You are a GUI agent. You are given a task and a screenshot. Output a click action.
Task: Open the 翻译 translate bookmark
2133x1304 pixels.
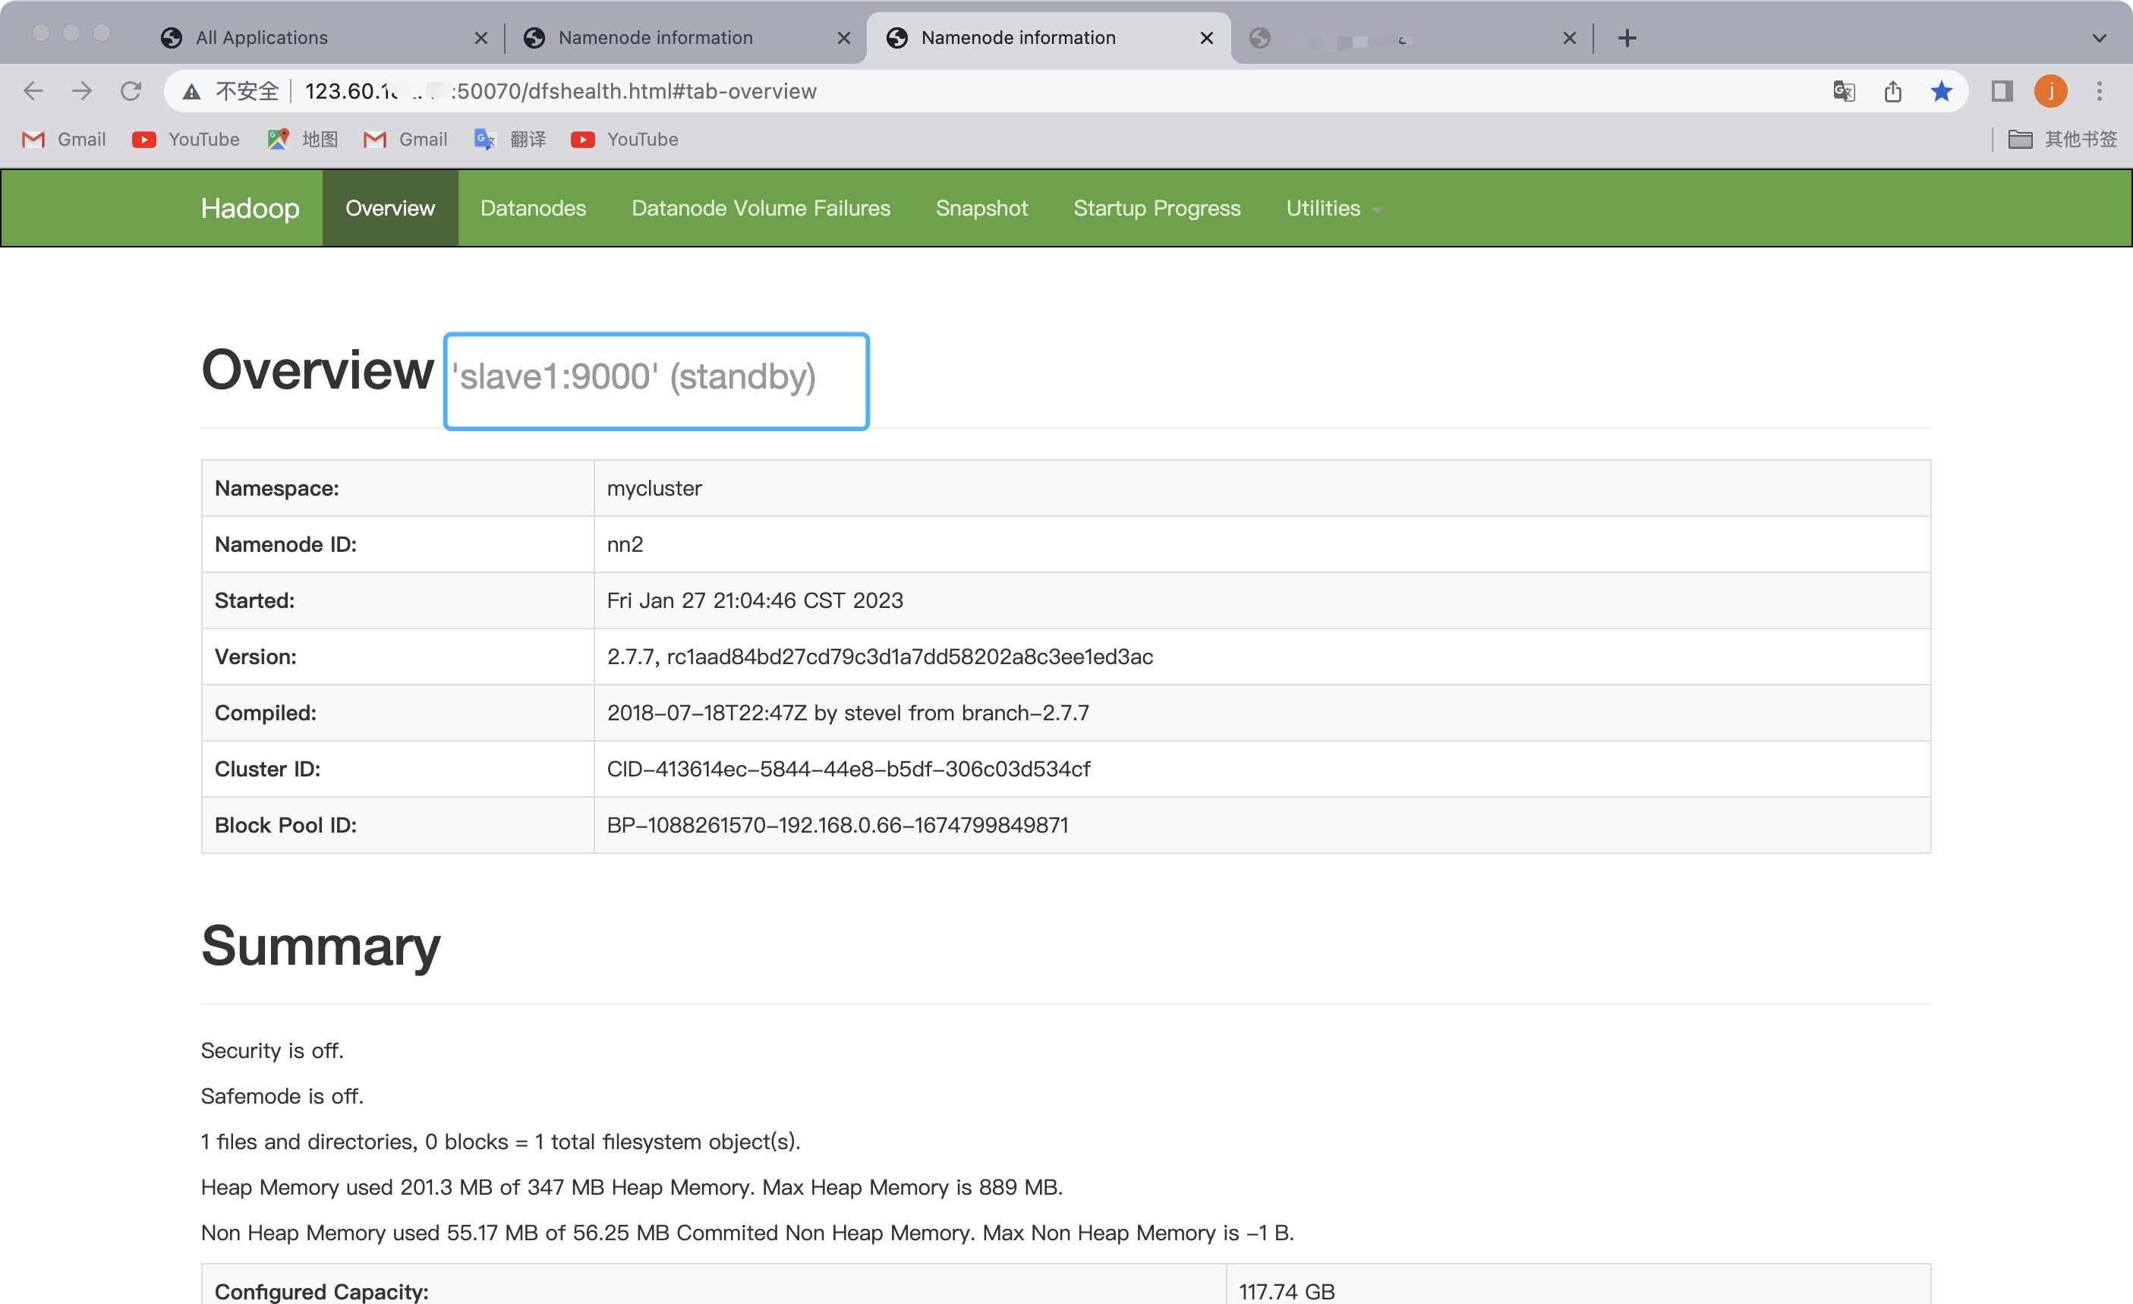[x=510, y=140]
